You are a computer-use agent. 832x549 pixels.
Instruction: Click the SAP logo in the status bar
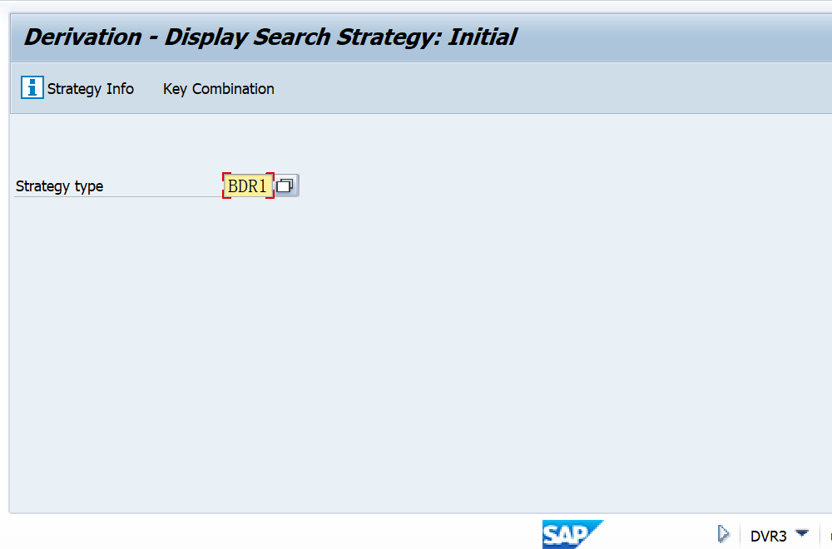572,534
